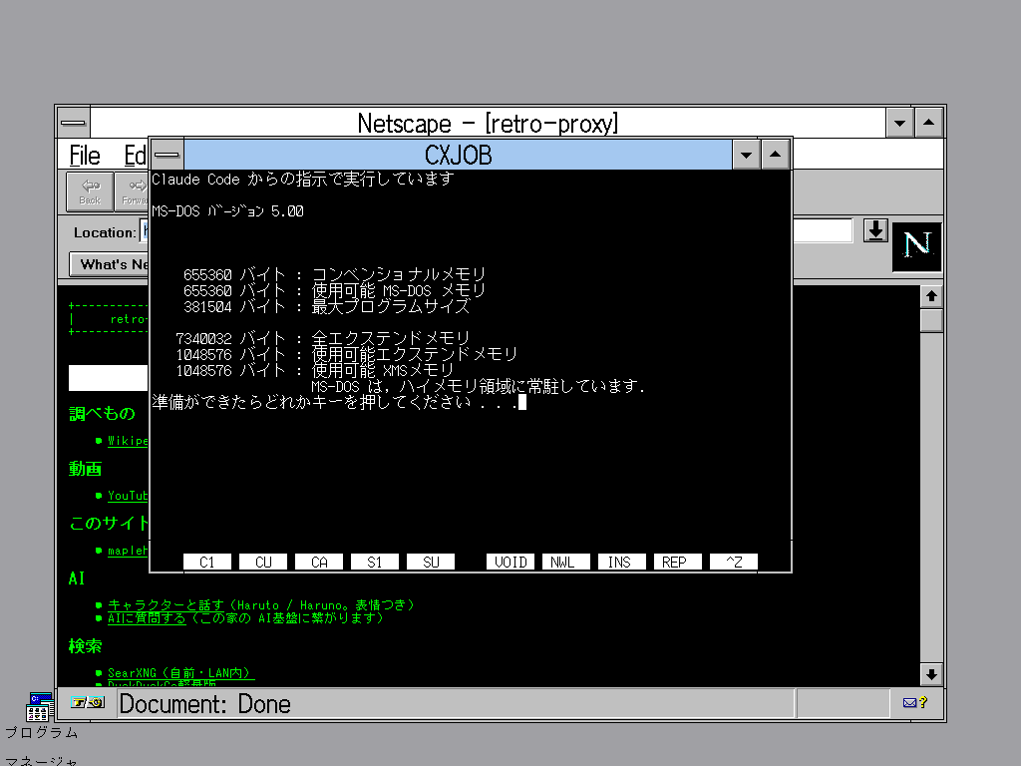Open the SearXNG (自前・LAN内) link
The height and width of the screenshot is (766, 1021).
[181, 673]
